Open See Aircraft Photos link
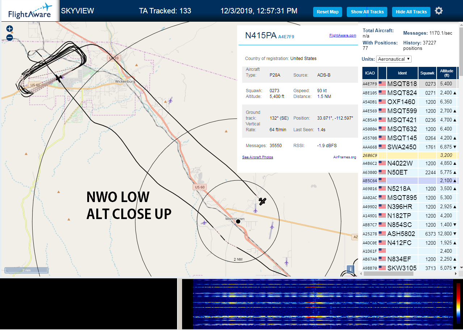This screenshot has height=330, width=463. [257, 157]
